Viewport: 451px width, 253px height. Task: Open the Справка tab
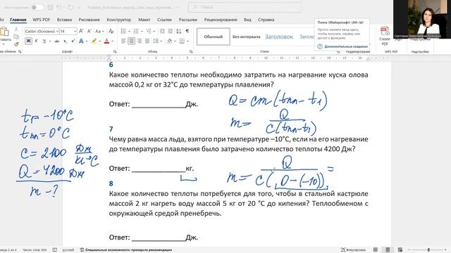(x=266, y=20)
